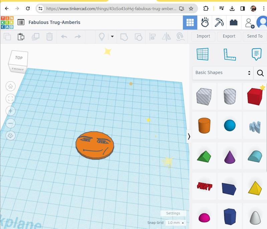Pick the Scribble shape
Viewport: 267px width, 229px height.
[255, 127]
